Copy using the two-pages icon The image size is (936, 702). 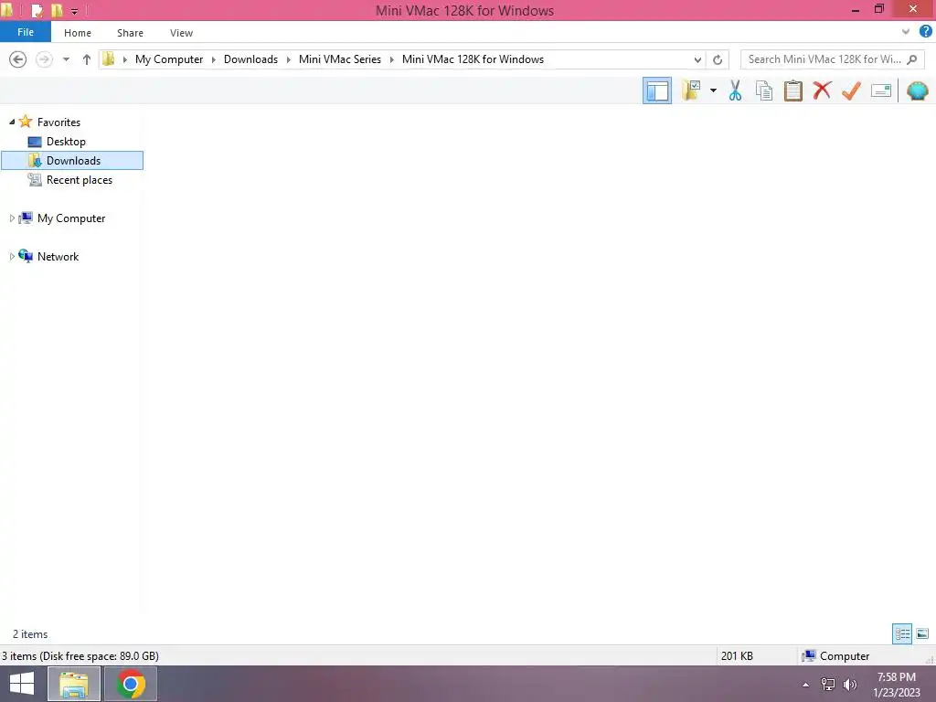pyautogui.click(x=764, y=90)
